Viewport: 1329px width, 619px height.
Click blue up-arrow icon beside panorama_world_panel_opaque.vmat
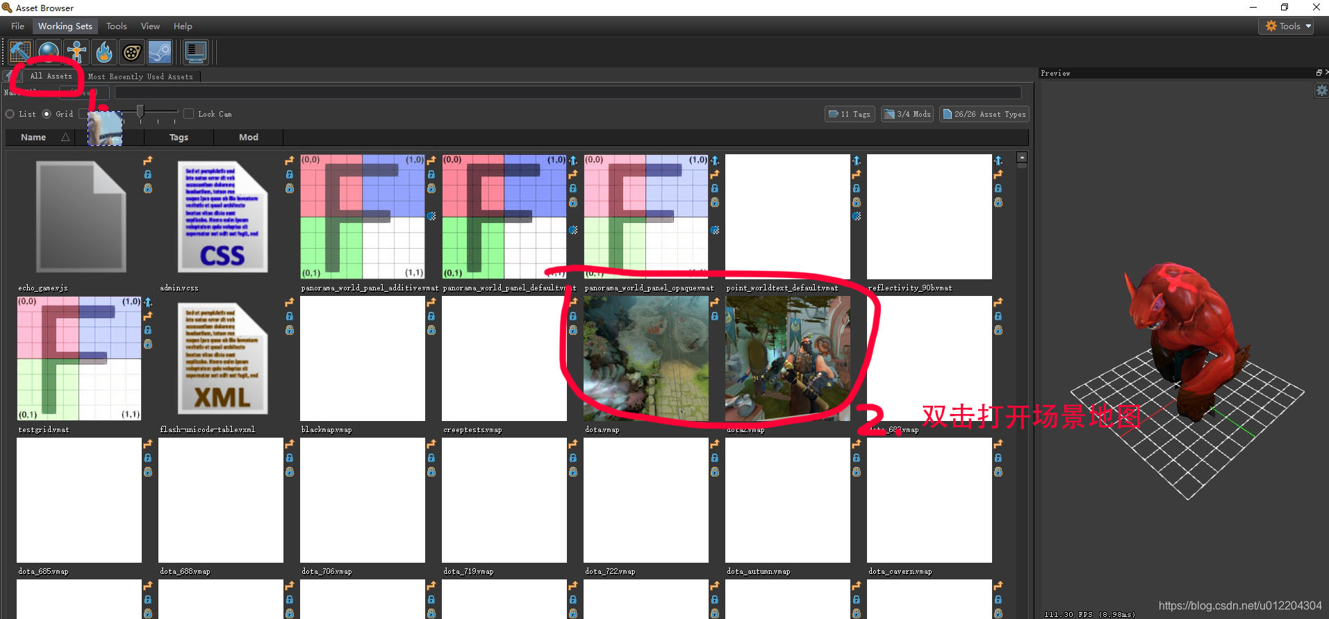[x=715, y=160]
